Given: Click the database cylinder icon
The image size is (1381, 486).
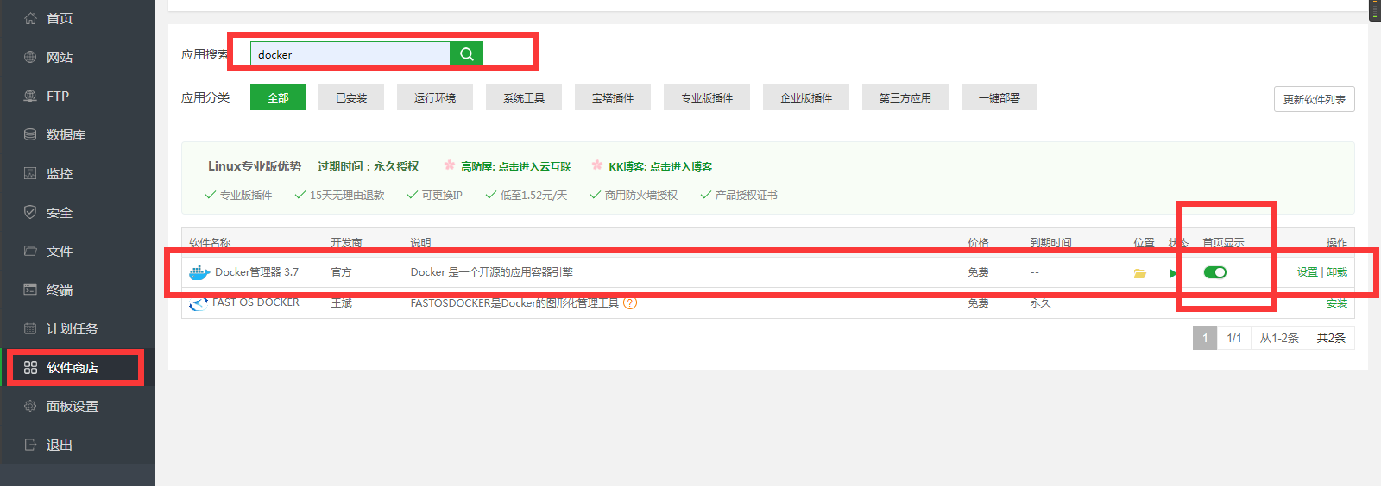Looking at the screenshot, I should (x=30, y=134).
